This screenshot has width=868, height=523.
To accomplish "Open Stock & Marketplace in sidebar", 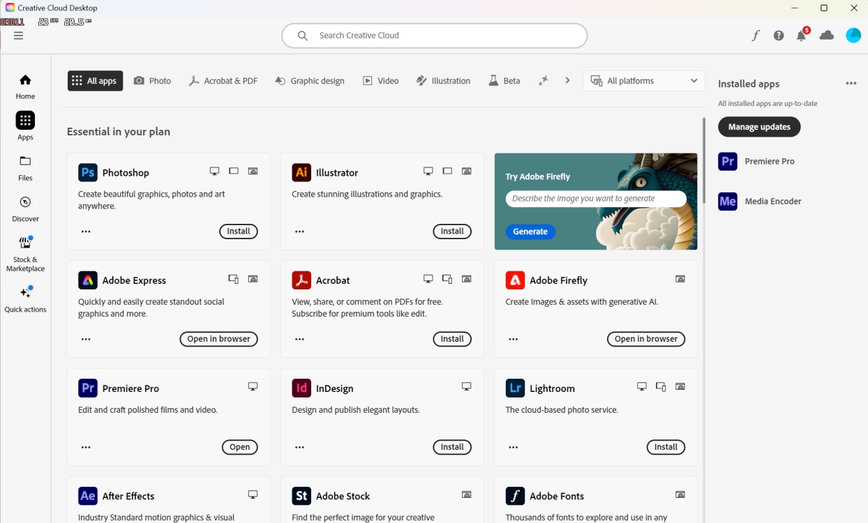I will click(x=25, y=254).
